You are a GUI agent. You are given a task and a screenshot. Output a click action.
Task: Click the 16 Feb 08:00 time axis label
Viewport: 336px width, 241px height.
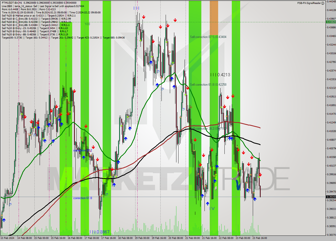tap(75, 238)
